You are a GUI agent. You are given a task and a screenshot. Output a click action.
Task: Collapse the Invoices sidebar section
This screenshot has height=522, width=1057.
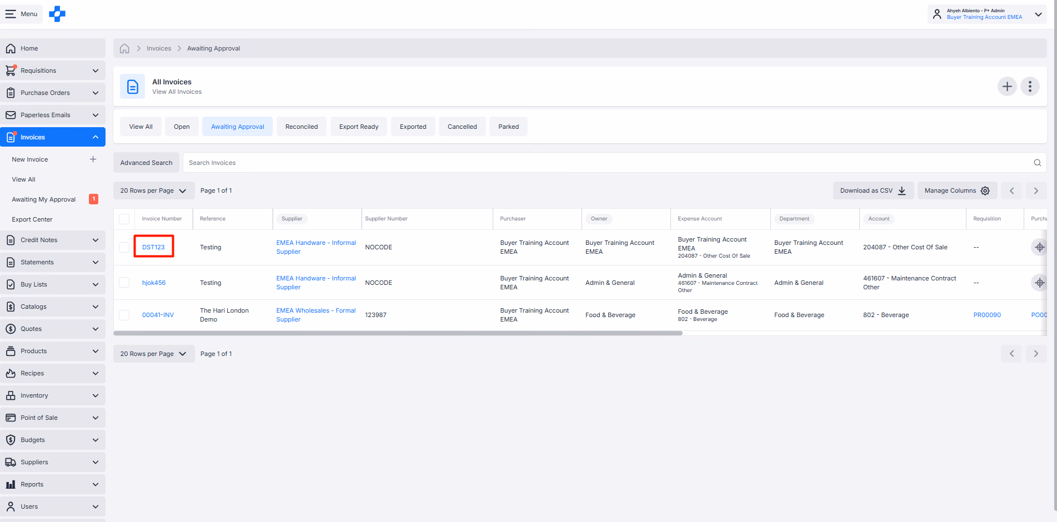click(x=96, y=137)
